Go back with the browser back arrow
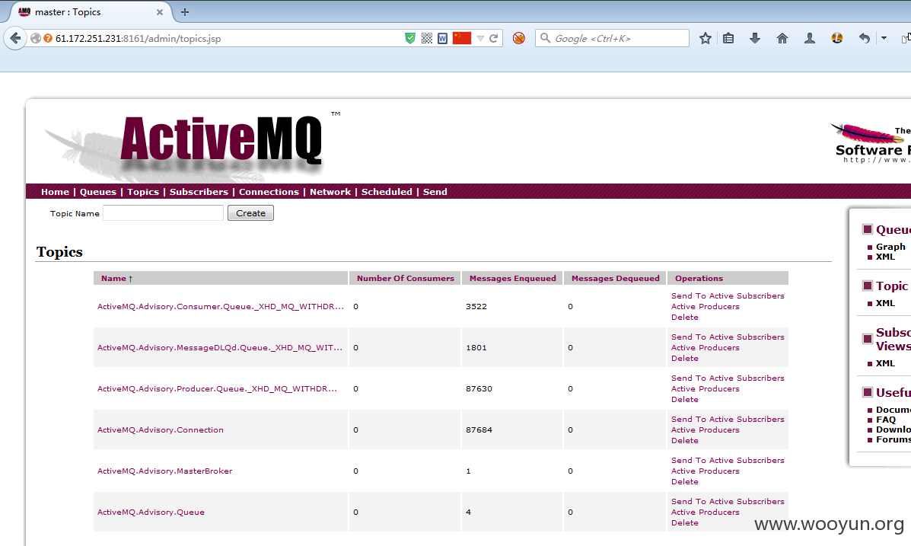Image resolution: width=911 pixels, height=546 pixels. [15, 38]
